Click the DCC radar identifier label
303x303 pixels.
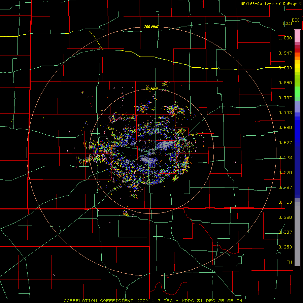tap(296, 20)
